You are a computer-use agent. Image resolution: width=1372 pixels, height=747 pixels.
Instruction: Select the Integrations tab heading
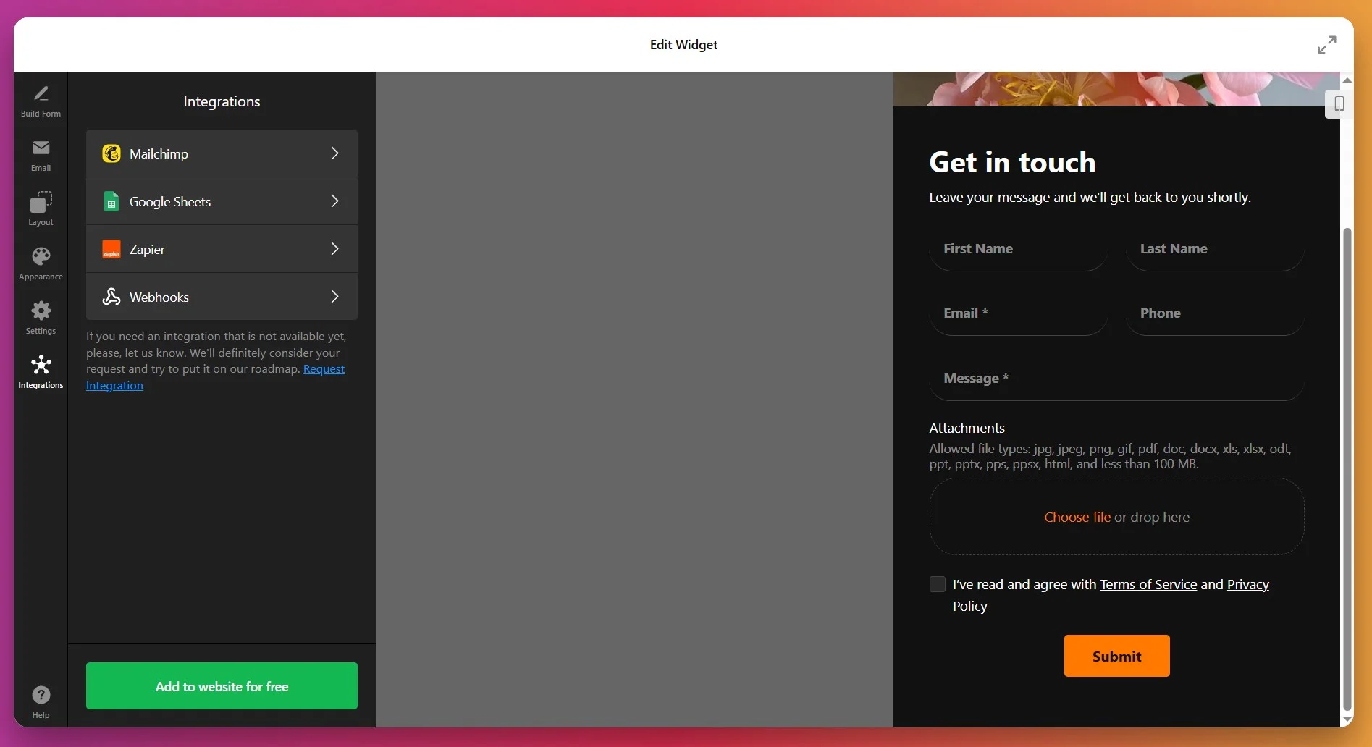point(222,101)
